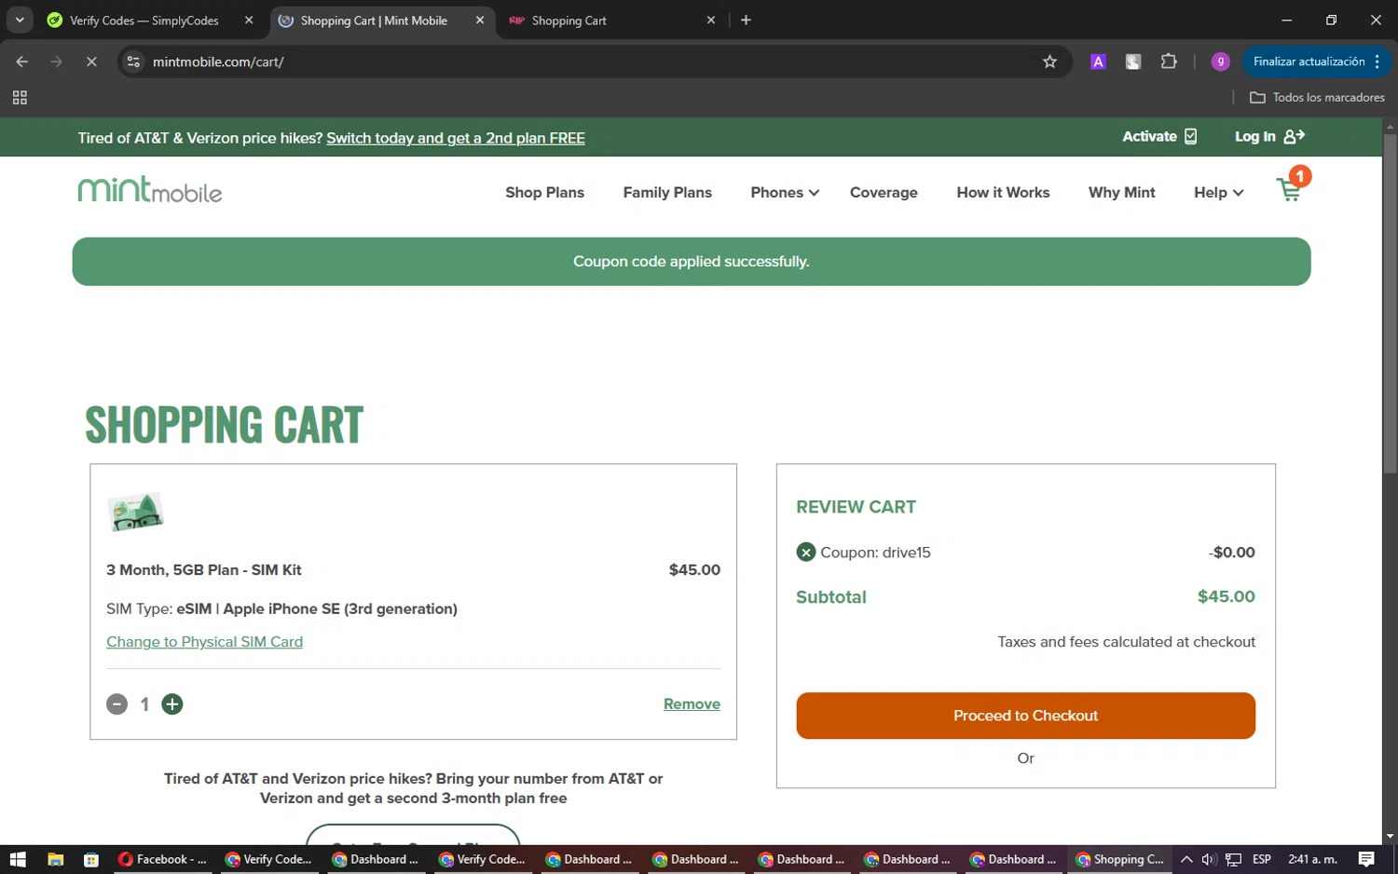The width and height of the screenshot is (1398, 874).
Task: Open the Chrome profile avatar
Action: click(x=1220, y=61)
